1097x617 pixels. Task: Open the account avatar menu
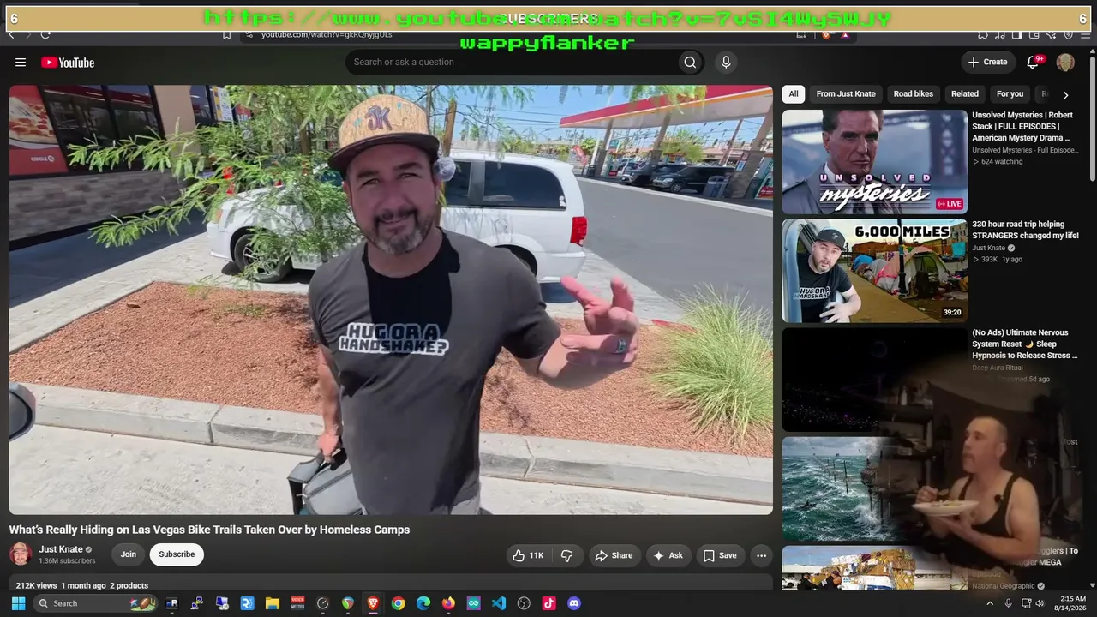[x=1065, y=62]
